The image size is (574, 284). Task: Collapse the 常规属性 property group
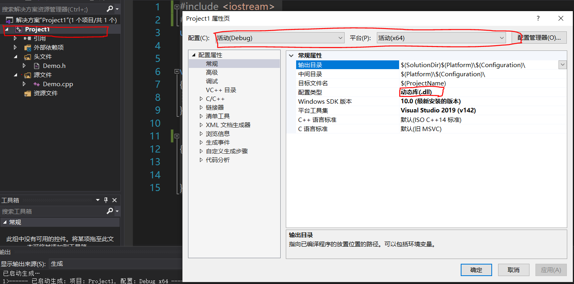pos(291,56)
